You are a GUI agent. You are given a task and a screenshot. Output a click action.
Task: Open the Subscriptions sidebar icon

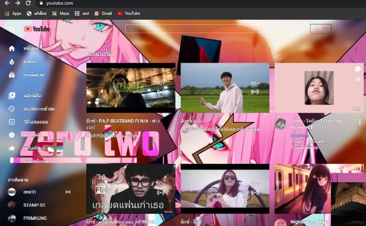12,75
